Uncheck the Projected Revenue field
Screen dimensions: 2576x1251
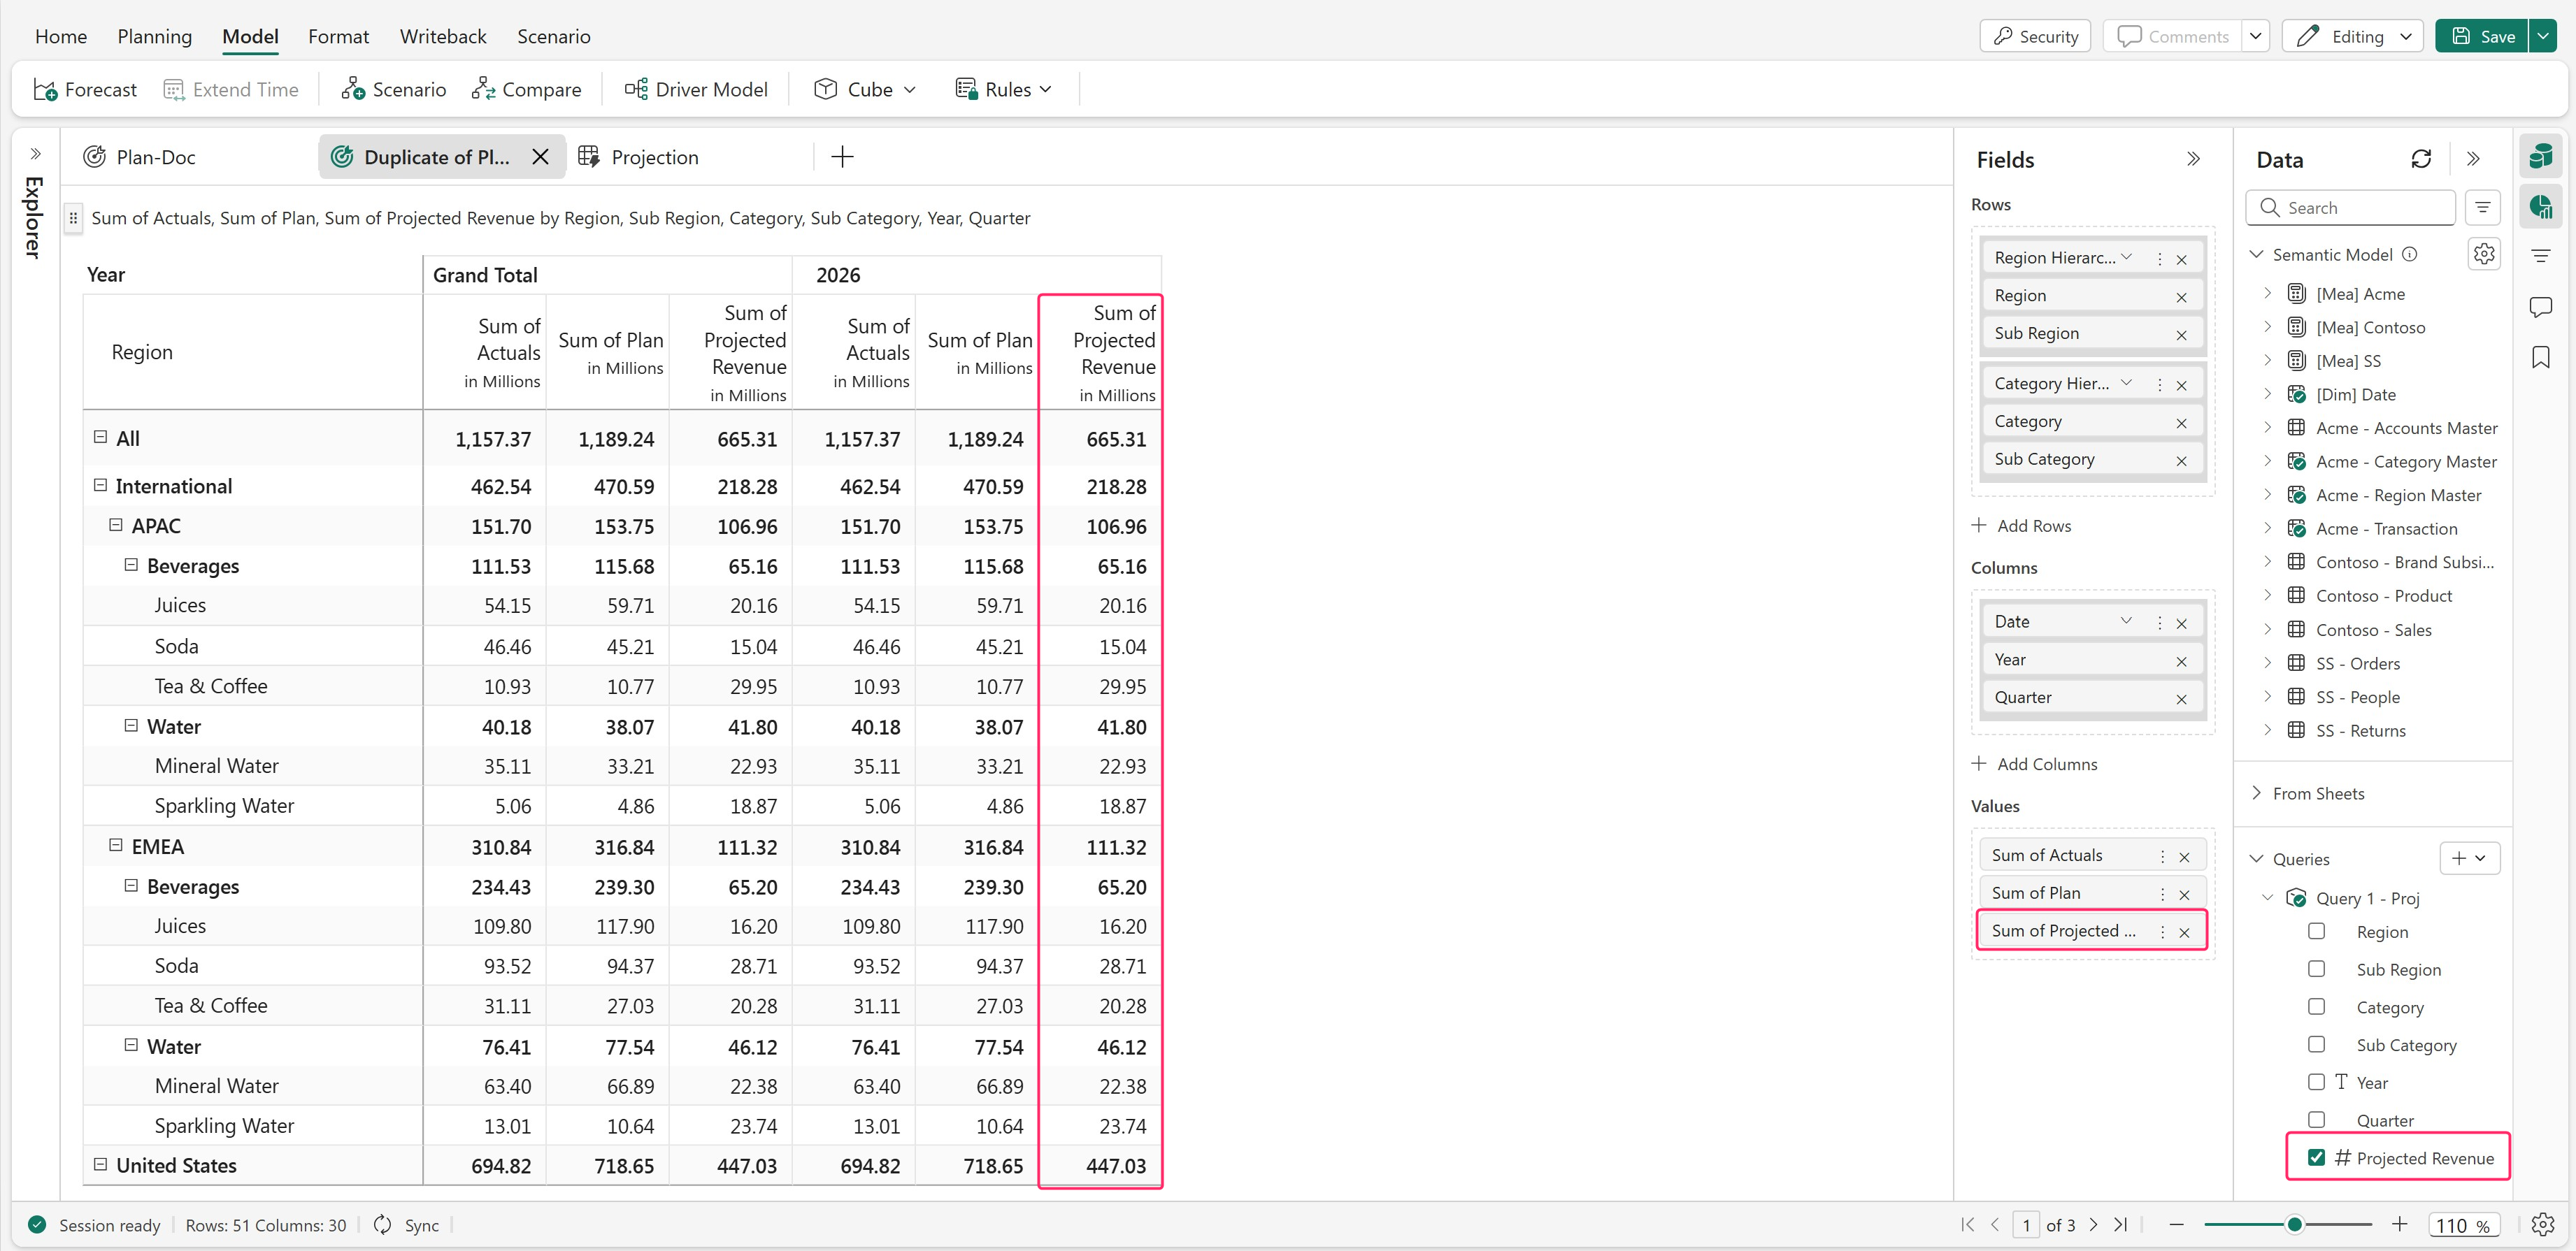pyautogui.click(x=2316, y=1157)
